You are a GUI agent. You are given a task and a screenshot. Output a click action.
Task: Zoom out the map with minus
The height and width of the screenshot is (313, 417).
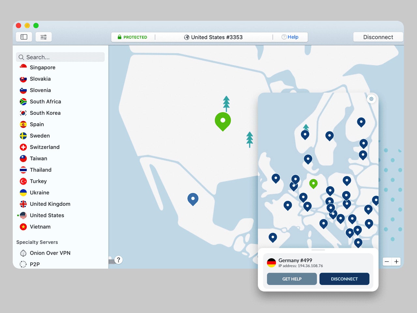click(x=387, y=261)
